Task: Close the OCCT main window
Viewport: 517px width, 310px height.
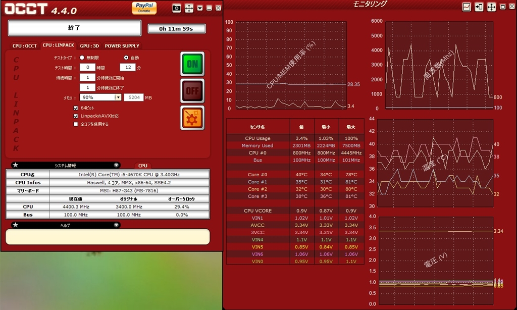Action: coord(218,8)
